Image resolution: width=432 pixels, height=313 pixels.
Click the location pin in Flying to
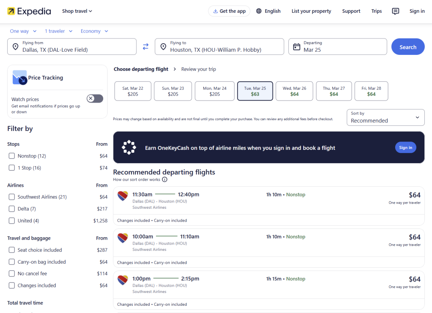(x=163, y=46)
